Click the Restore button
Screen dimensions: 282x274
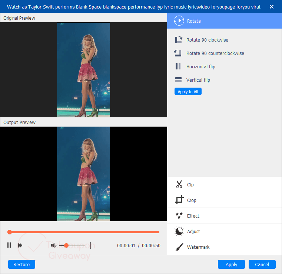21,264
